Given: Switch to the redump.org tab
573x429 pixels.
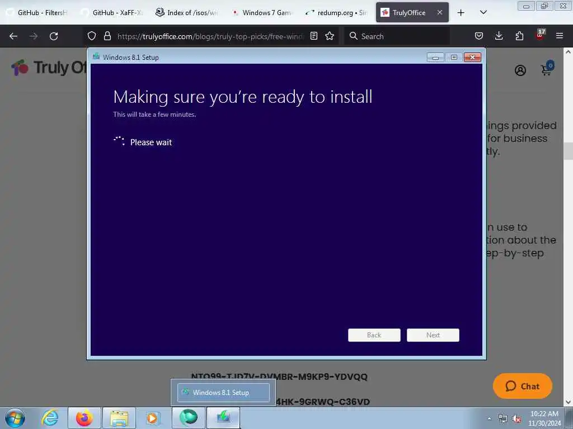Looking at the screenshot, I should tap(337, 13).
